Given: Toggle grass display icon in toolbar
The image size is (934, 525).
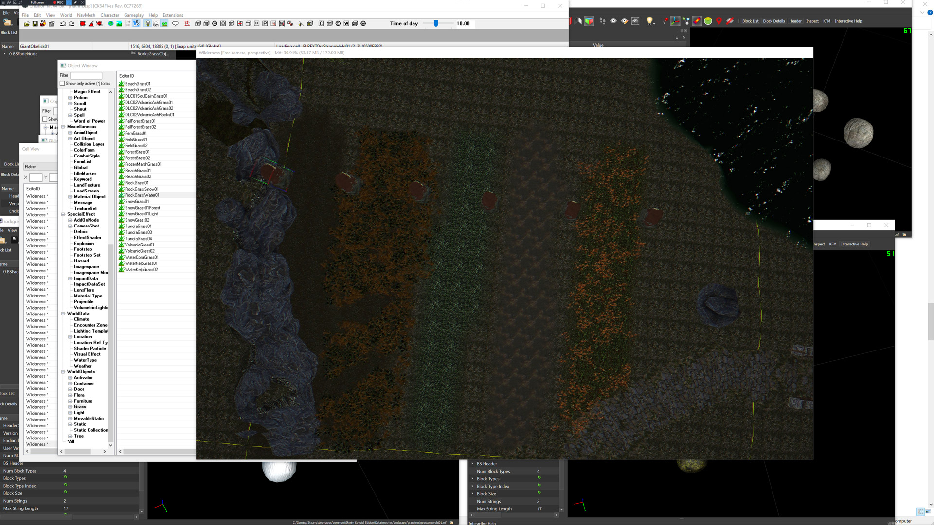Looking at the screenshot, I should tap(164, 23).
